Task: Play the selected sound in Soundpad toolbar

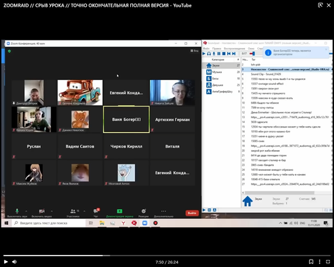Action: (204, 53)
